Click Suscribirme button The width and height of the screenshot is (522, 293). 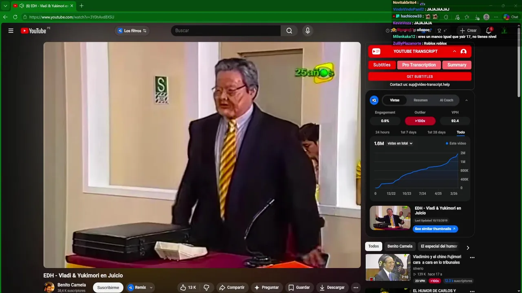click(x=108, y=287)
